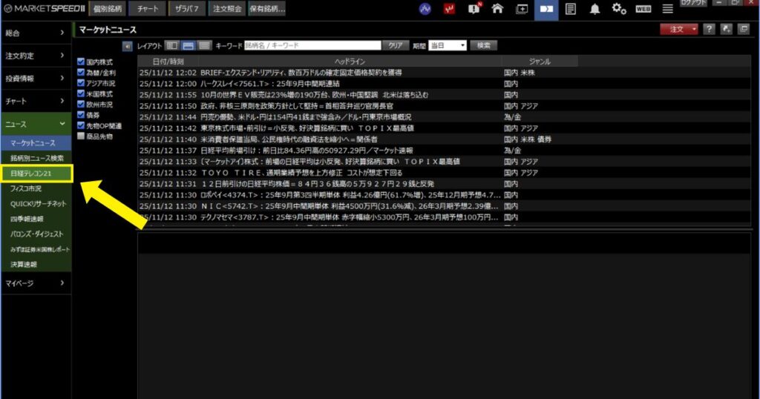Expand the マイページ sidebar section
This screenshot has width=760, height=399.
click(36, 283)
